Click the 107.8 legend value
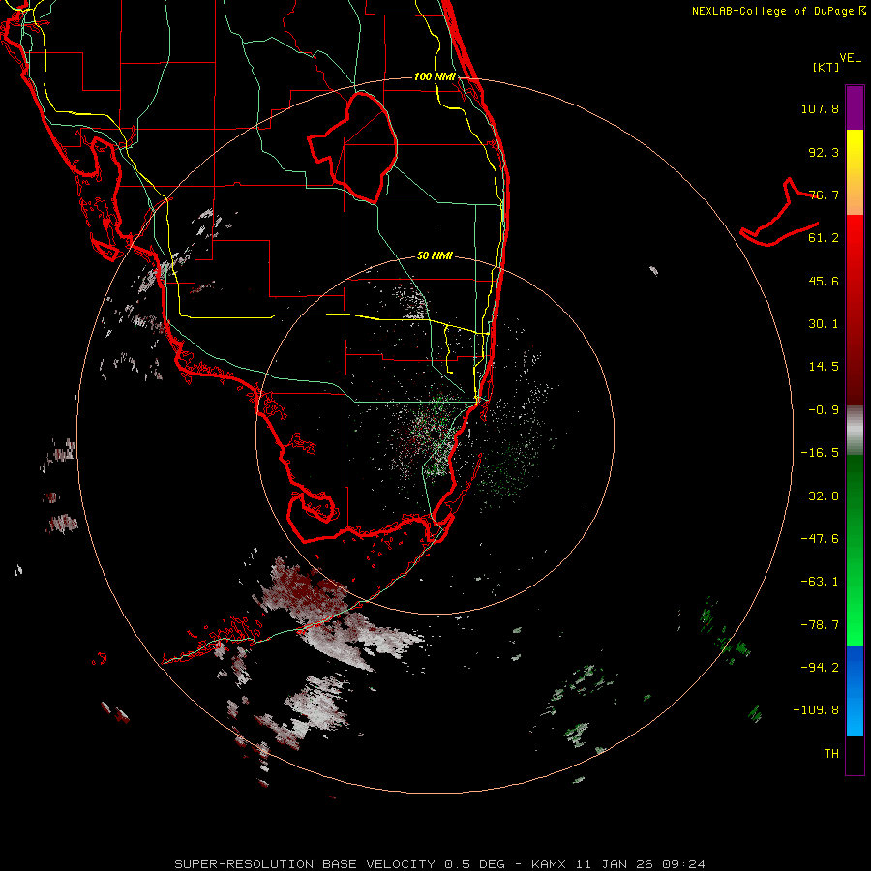871x871 pixels. [820, 108]
